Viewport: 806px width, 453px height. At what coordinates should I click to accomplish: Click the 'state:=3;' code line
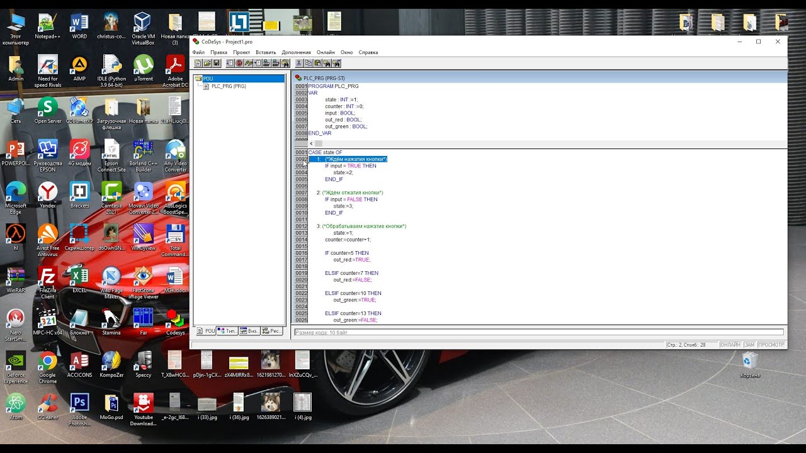(344, 206)
